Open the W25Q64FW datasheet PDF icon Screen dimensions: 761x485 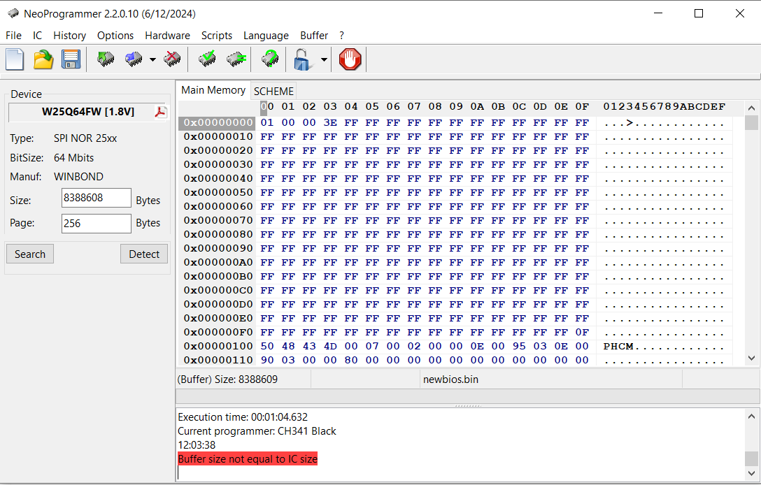pos(161,112)
